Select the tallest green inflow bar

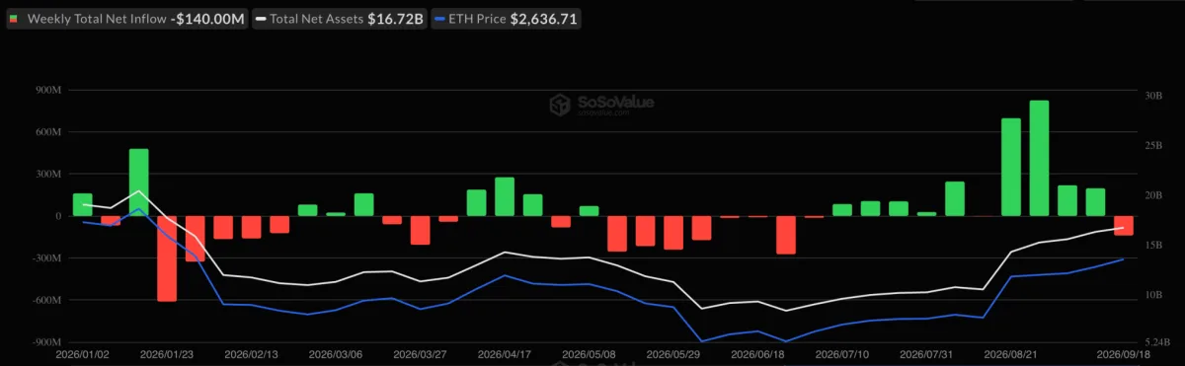[1039, 158]
